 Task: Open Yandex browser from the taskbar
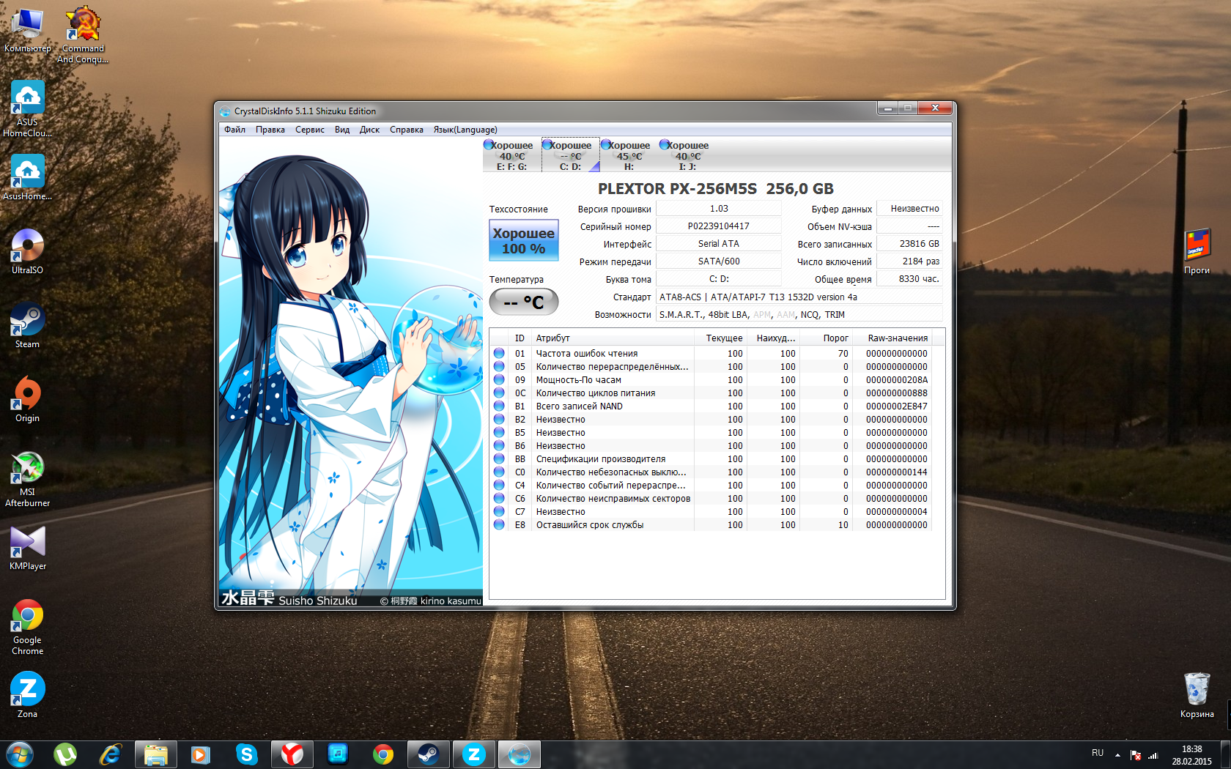[x=292, y=754]
